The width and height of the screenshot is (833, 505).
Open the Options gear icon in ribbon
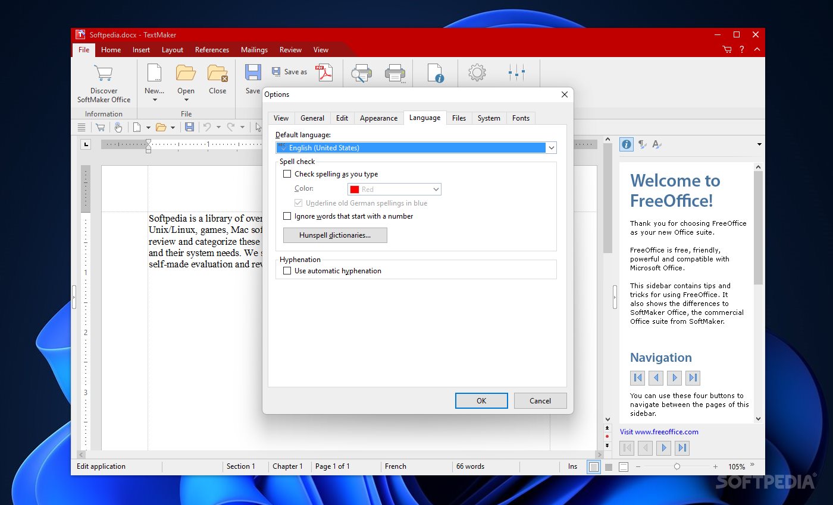[477, 73]
